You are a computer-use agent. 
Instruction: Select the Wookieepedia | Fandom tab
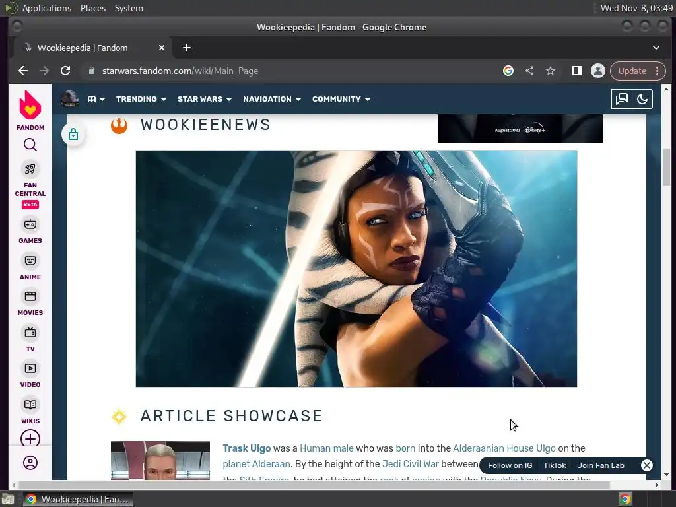coord(92,48)
